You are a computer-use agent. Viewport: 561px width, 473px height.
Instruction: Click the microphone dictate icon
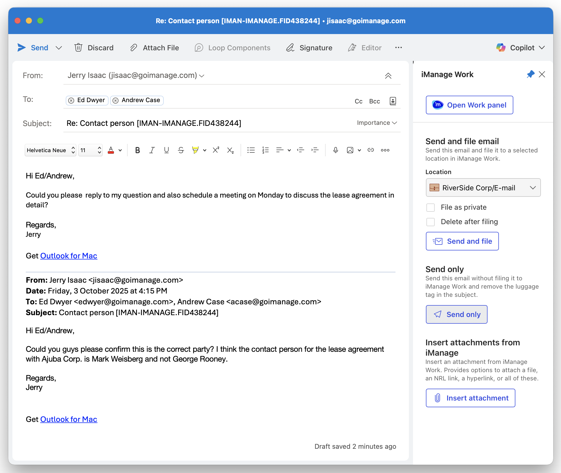[x=335, y=150]
